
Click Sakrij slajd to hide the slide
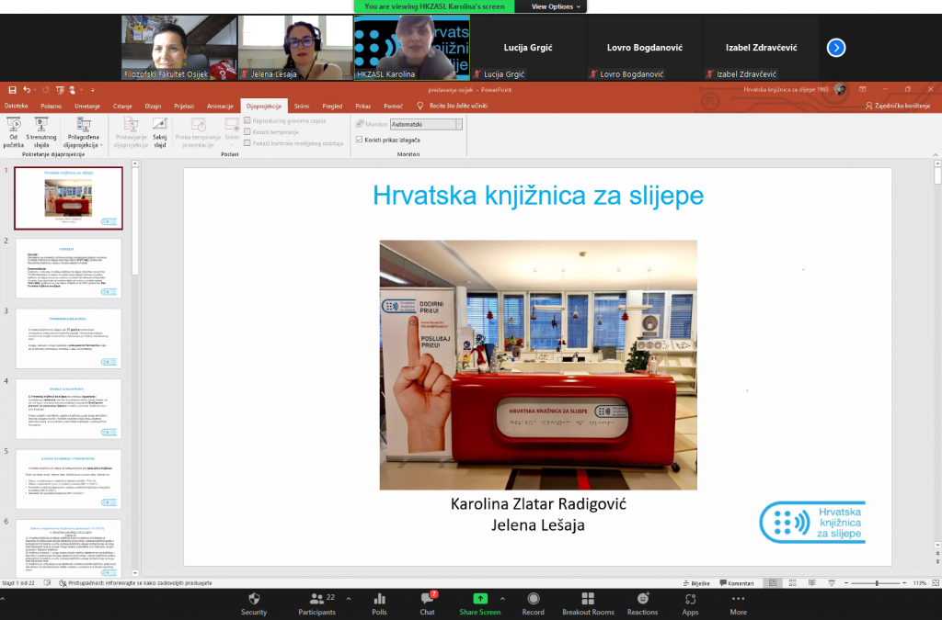point(160,132)
